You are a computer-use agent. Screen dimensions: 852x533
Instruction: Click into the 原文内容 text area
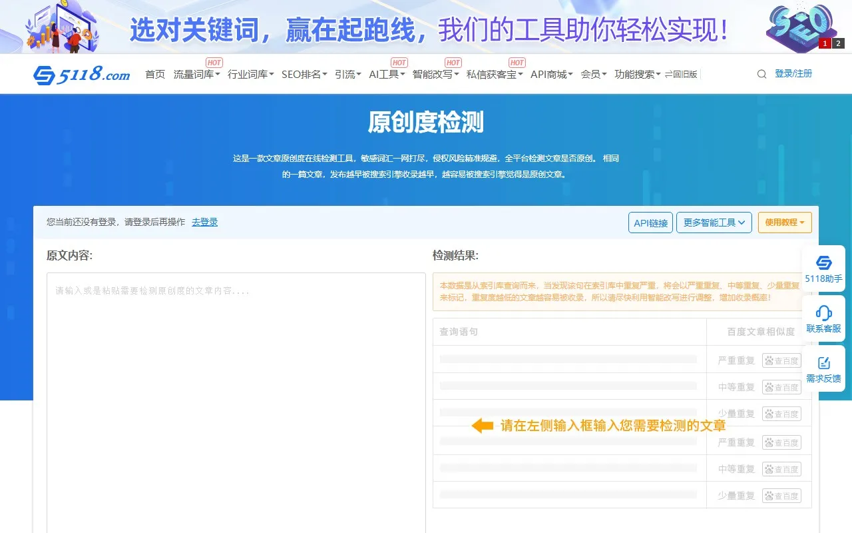[236, 400]
